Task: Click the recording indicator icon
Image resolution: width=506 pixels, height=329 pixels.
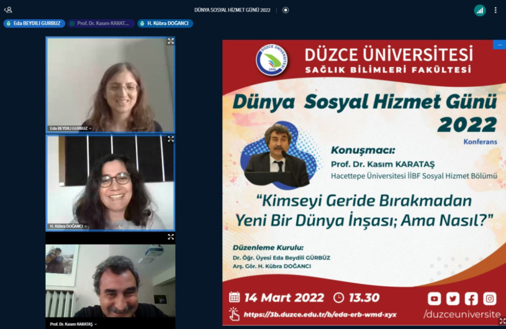Action: coord(285,10)
